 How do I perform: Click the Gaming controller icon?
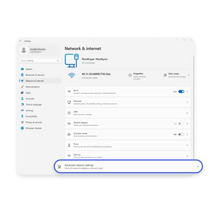(22, 110)
